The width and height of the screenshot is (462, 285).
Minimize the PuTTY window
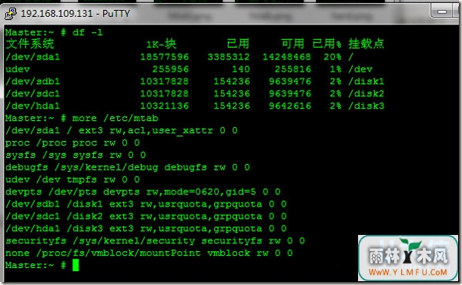coord(442,12)
